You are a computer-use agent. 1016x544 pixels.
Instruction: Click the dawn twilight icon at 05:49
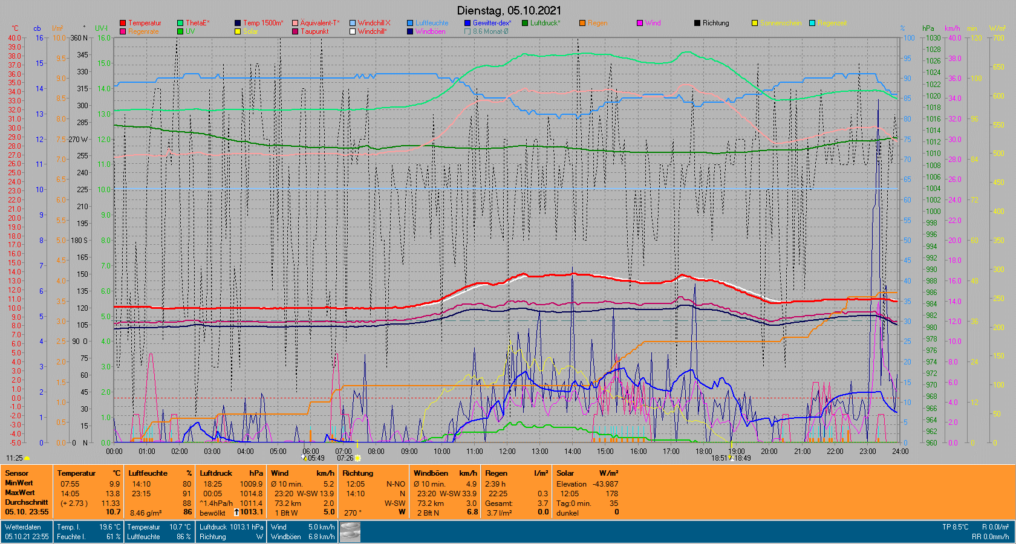pyautogui.click(x=304, y=458)
